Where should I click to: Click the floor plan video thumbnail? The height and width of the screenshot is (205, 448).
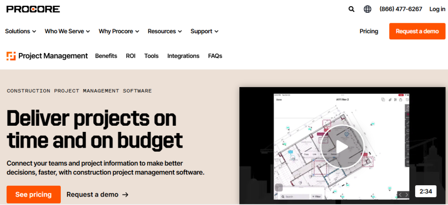click(x=342, y=146)
